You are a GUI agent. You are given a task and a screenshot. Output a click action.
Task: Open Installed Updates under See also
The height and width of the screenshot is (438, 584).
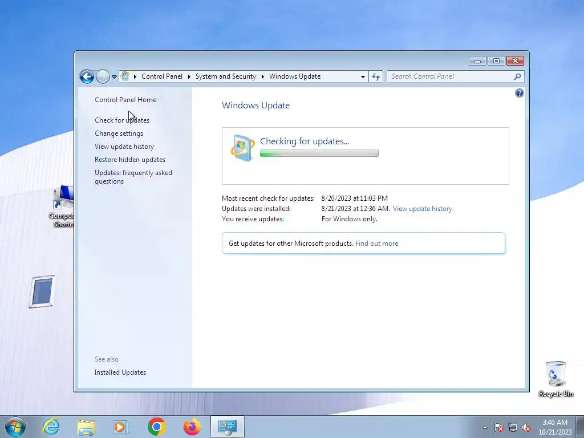pyautogui.click(x=120, y=372)
